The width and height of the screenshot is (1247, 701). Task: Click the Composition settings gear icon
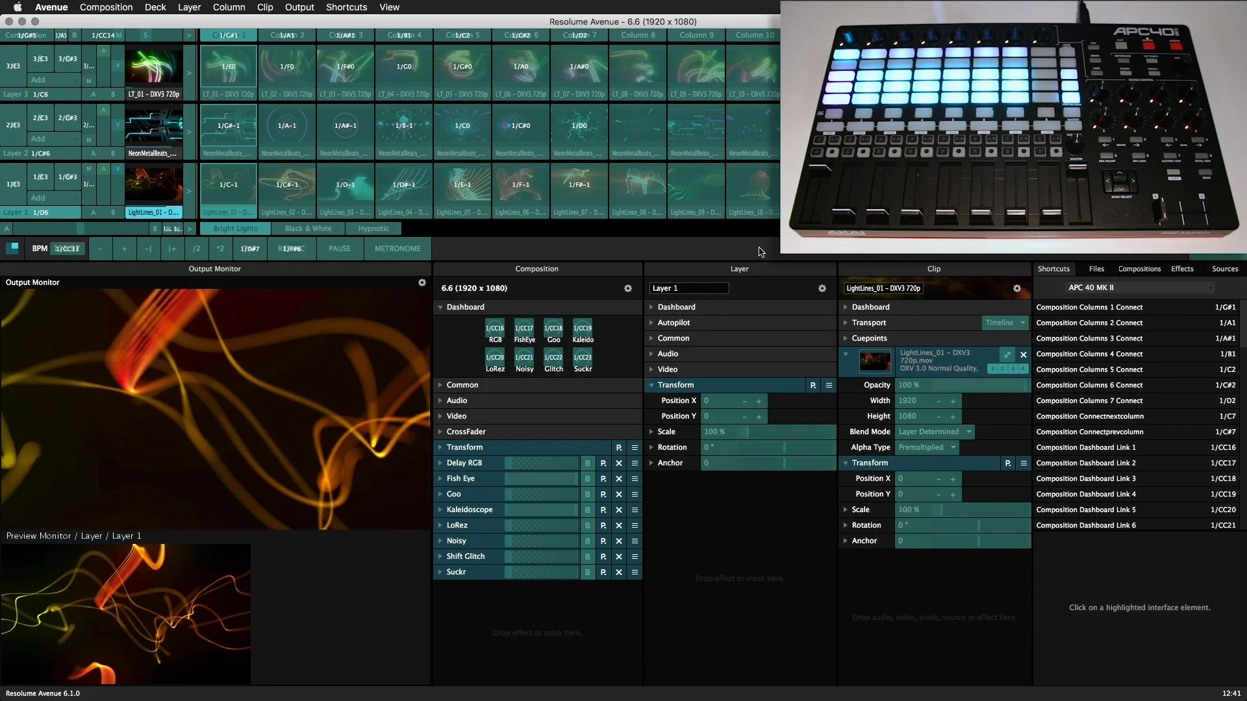628,288
